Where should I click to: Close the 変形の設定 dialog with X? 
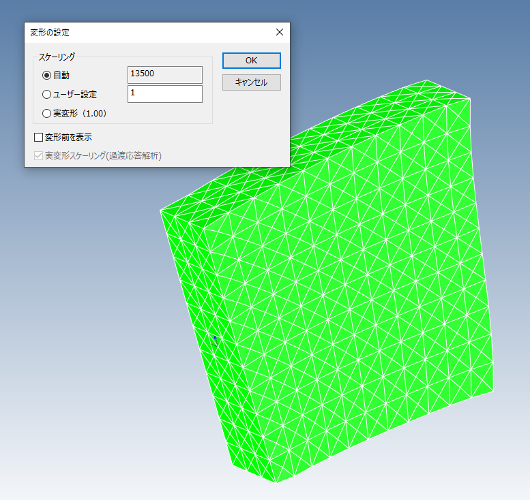coord(279,32)
